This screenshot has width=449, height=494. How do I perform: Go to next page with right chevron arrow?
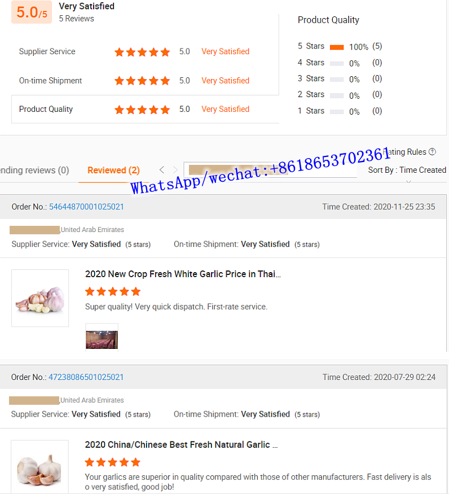175,170
